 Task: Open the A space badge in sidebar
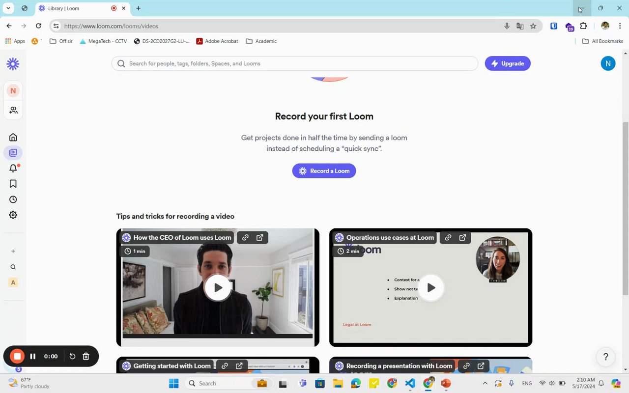point(13,282)
